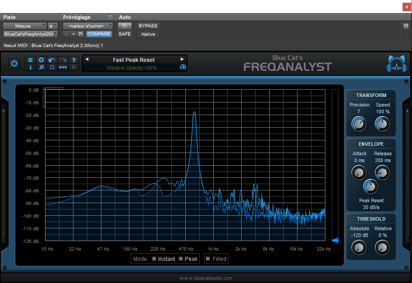The height and width of the screenshot is (283, 412).
Task: Open the Auto automation enable icon
Action: tap(125, 26)
